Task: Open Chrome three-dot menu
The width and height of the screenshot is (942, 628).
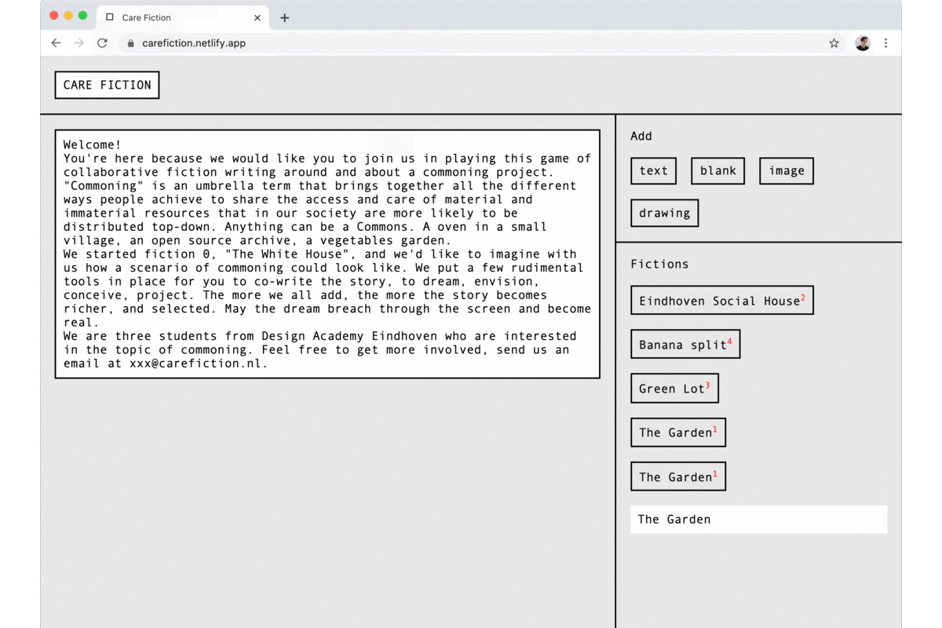Action: [x=885, y=43]
